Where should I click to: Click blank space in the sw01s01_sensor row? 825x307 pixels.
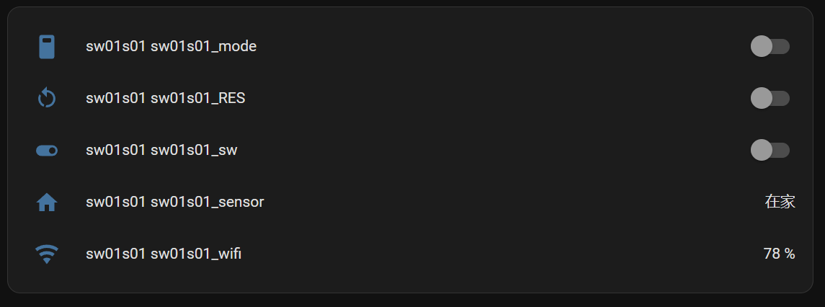(x=504, y=203)
